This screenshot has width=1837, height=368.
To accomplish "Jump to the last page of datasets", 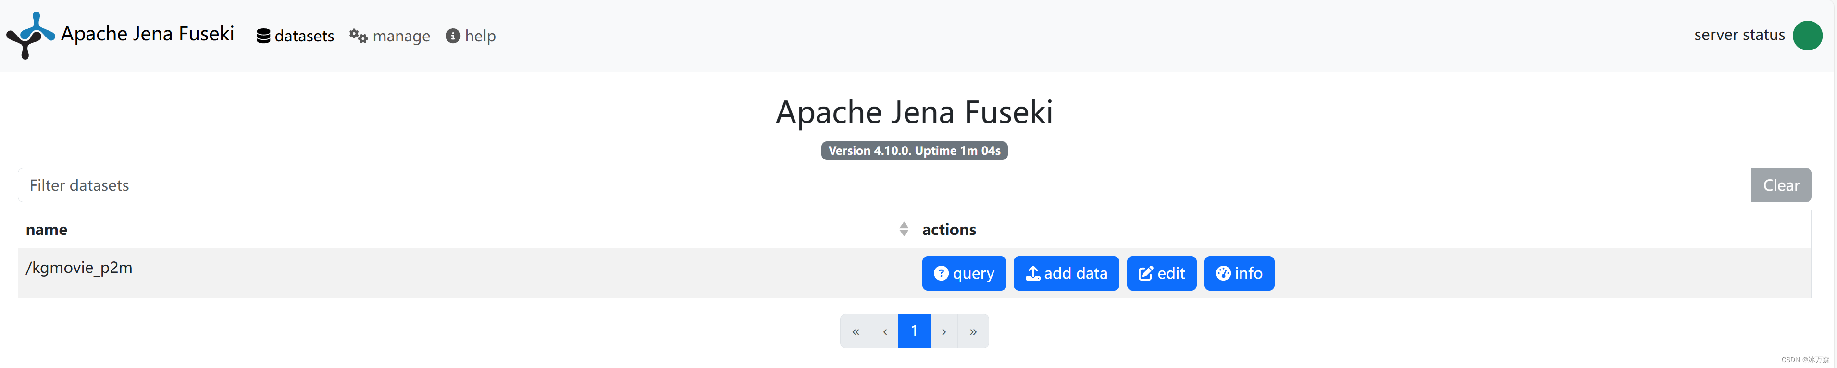I will pyautogui.click(x=973, y=331).
